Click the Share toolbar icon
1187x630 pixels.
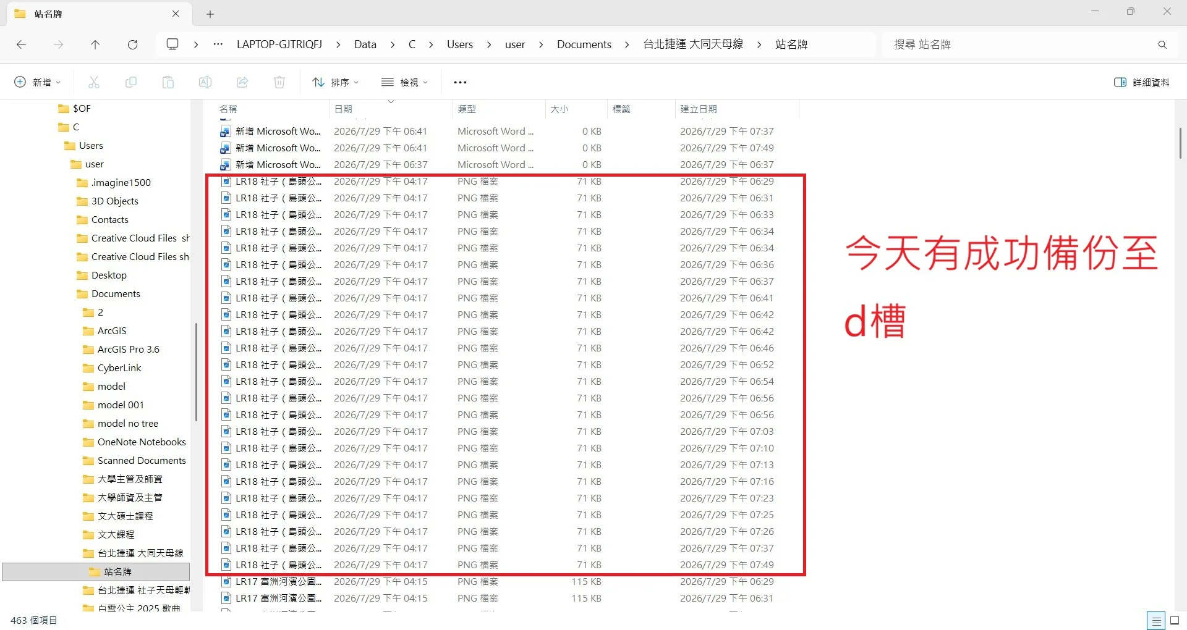point(242,82)
